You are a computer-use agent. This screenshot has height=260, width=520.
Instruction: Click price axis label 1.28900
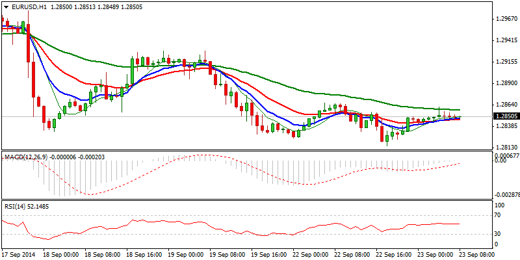pos(506,83)
